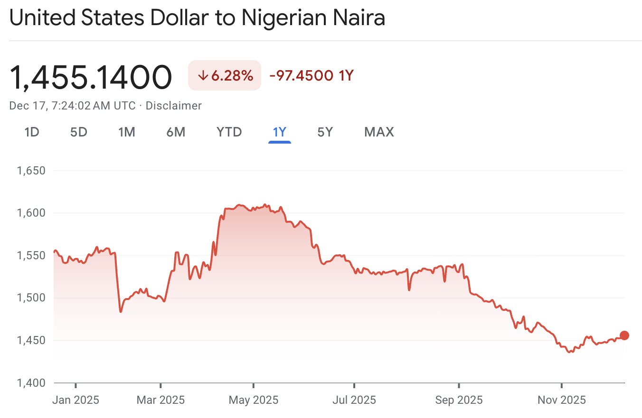This screenshot has width=642, height=418.
Task: Switch to the 6M range
Action: pos(176,132)
